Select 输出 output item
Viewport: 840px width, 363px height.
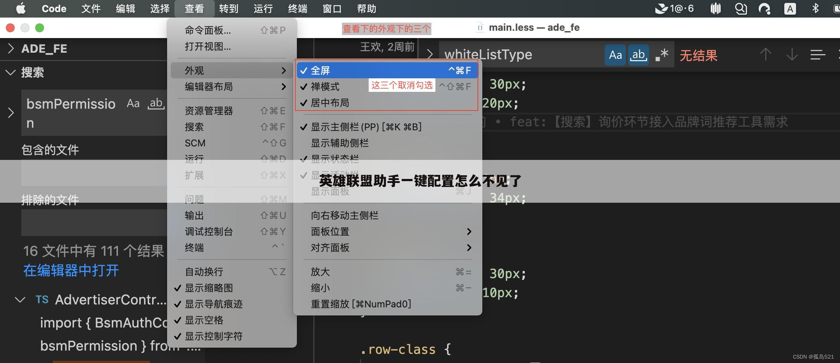pyautogui.click(x=232, y=215)
